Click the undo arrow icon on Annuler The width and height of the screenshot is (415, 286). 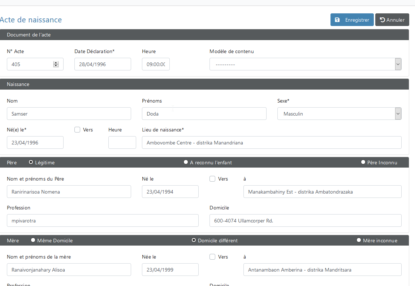(382, 20)
